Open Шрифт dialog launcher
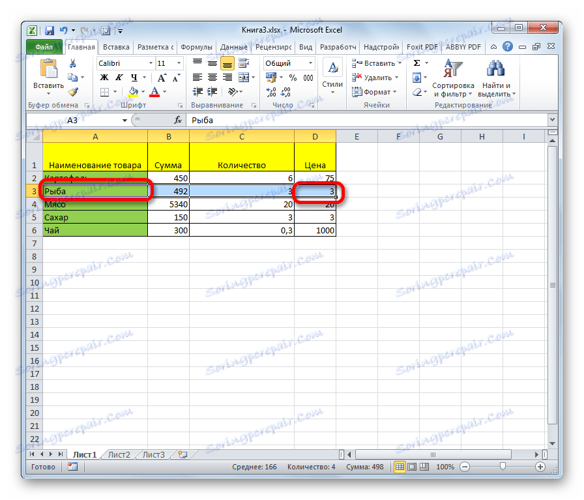 180,106
